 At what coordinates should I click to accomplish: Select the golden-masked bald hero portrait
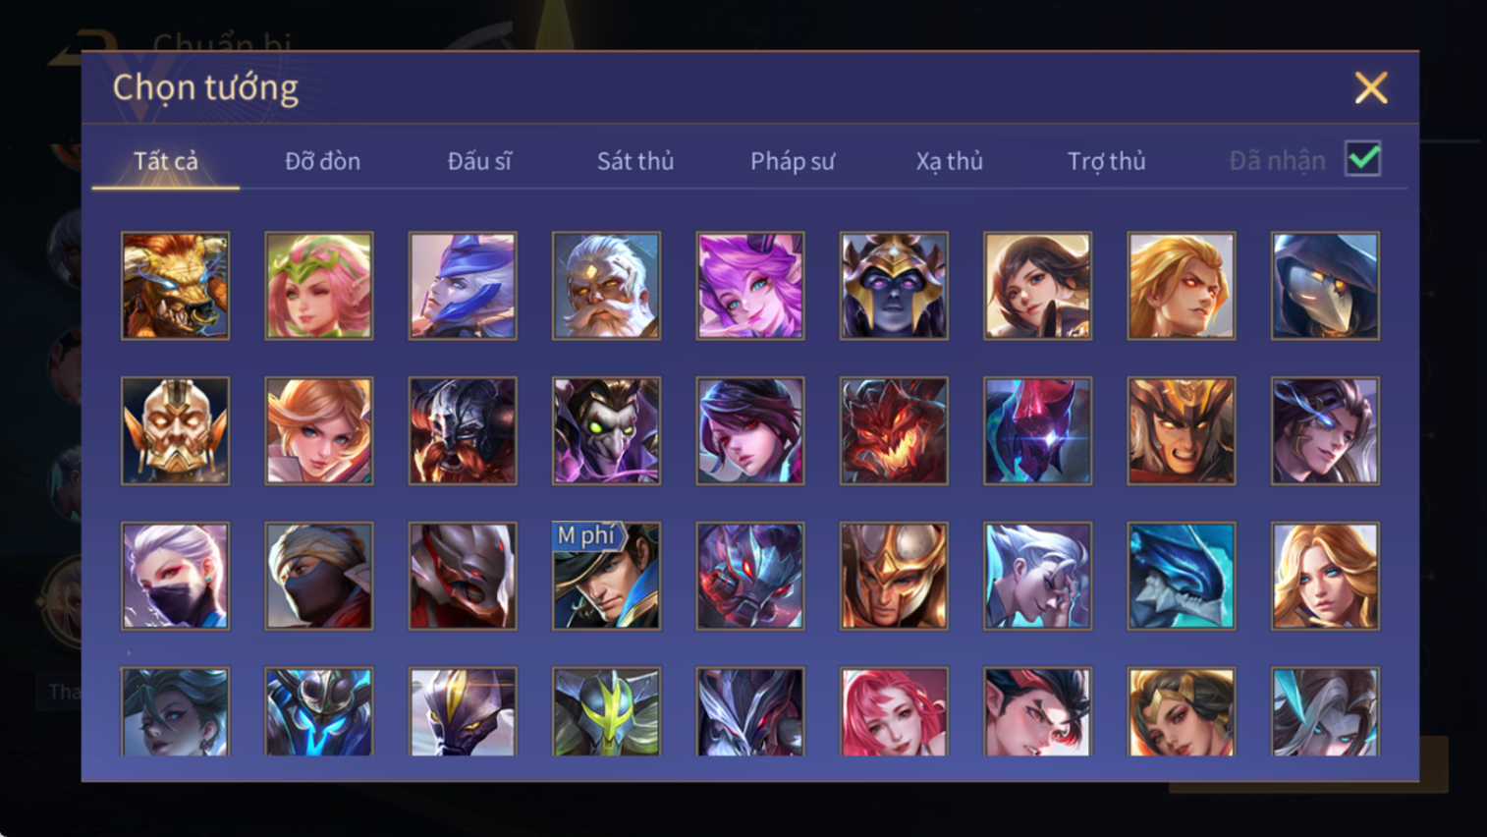point(175,431)
